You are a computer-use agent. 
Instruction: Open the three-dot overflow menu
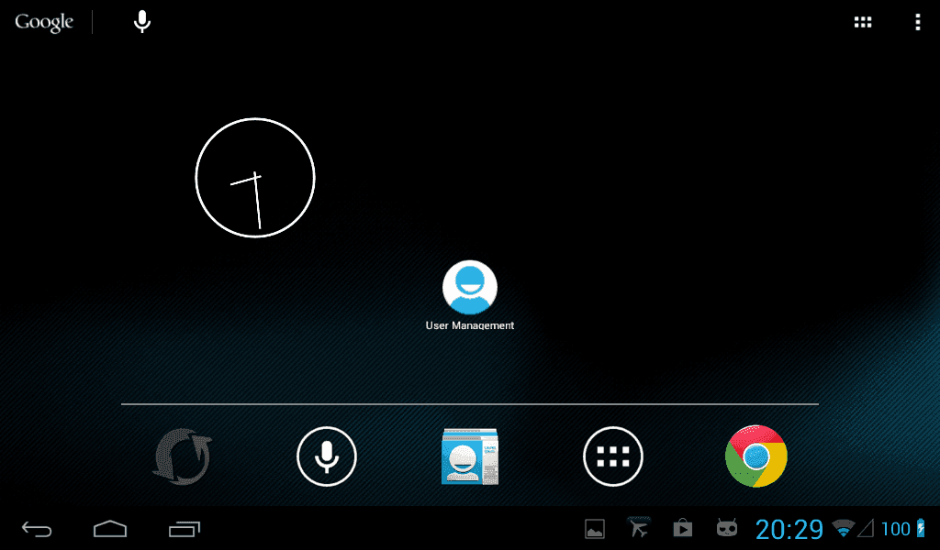tap(917, 22)
